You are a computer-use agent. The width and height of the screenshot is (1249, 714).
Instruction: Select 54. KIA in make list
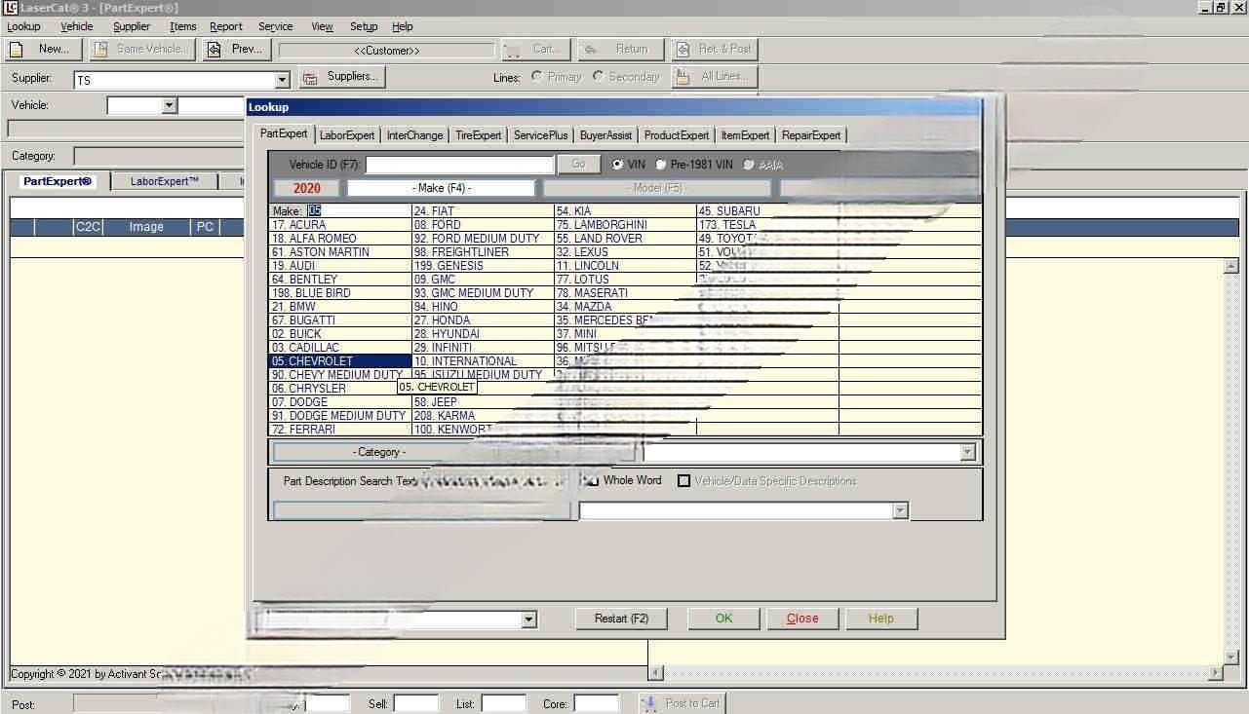[625, 211]
